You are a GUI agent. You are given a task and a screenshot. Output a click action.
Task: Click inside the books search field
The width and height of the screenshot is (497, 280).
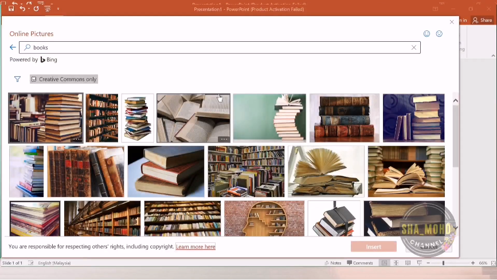click(x=220, y=48)
